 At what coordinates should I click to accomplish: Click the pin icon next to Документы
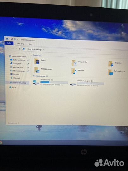click(28, 68)
